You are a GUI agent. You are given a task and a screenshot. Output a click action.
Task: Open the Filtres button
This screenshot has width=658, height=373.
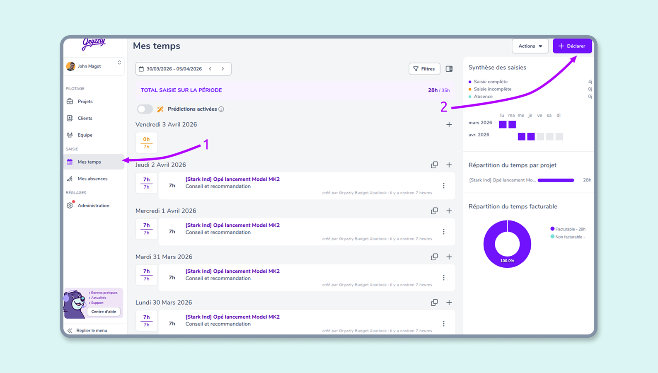(424, 69)
